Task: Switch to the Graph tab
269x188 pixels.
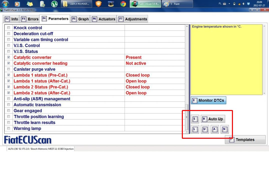Action: pyautogui.click(x=80, y=19)
